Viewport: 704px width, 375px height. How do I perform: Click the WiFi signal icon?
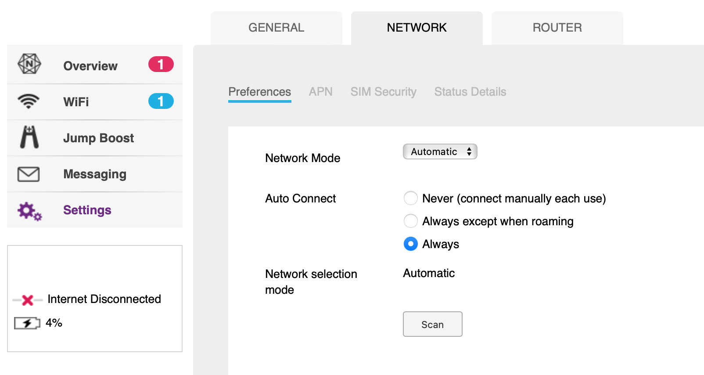pos(29,101)
